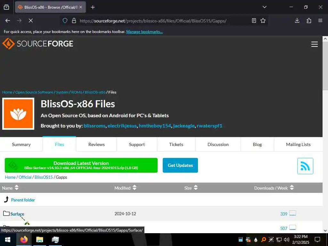
Task: Click Open Source Software breadcrumb link
Action: coord(34,92)
